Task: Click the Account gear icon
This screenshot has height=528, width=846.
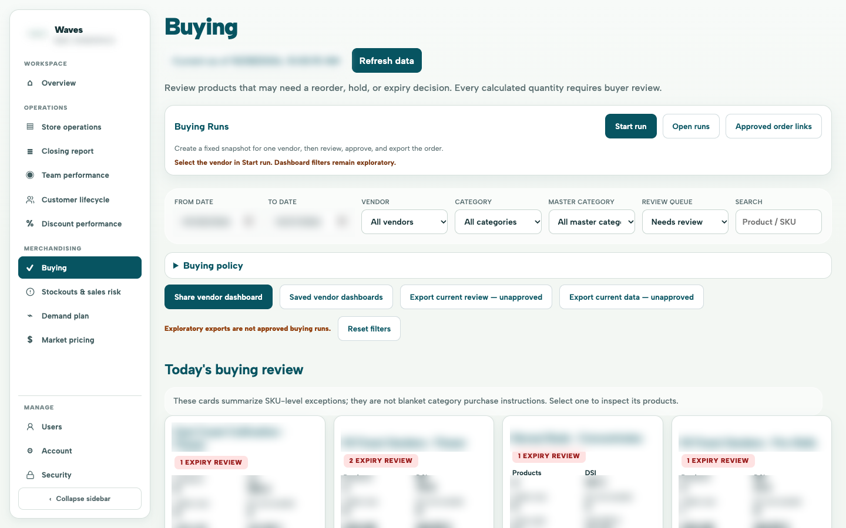Action: point(30,451)
